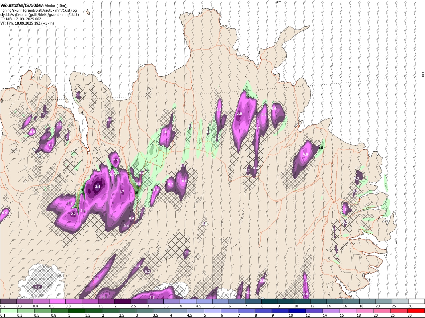Select the 'IT: Mið. 17. 09. 2025 06Z' line
This screenshot has height=318, width=425.
tap(21, 19)
